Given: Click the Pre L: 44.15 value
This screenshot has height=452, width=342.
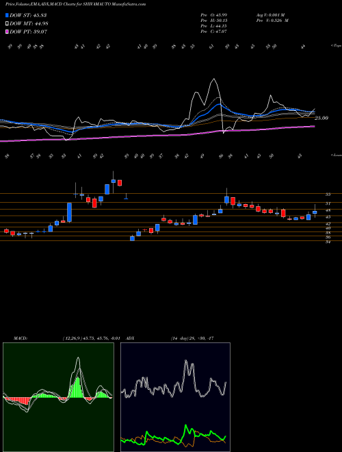Looking at the screenshot, I should click(213, 26).
